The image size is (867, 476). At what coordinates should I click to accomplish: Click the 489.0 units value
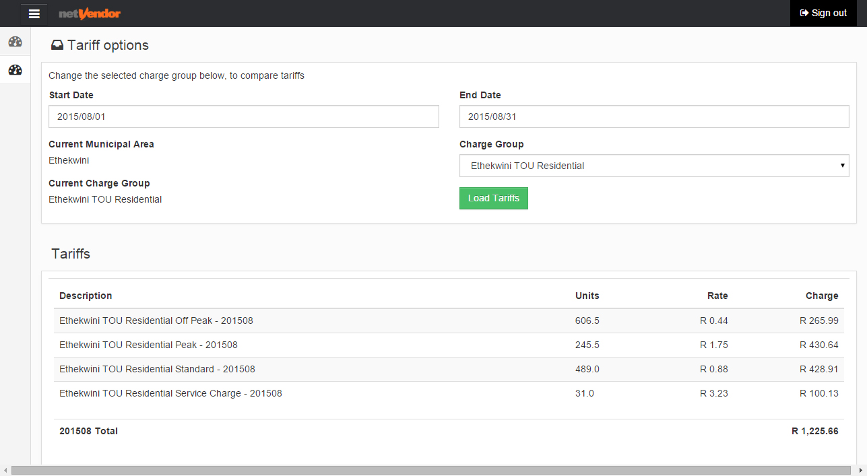(x=587, y=369)
